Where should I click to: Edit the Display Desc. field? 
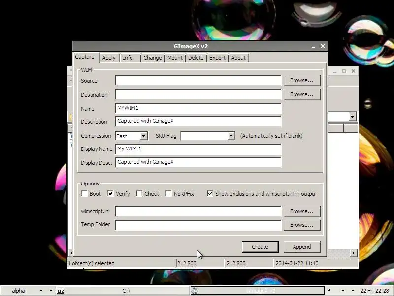(198, 162)
